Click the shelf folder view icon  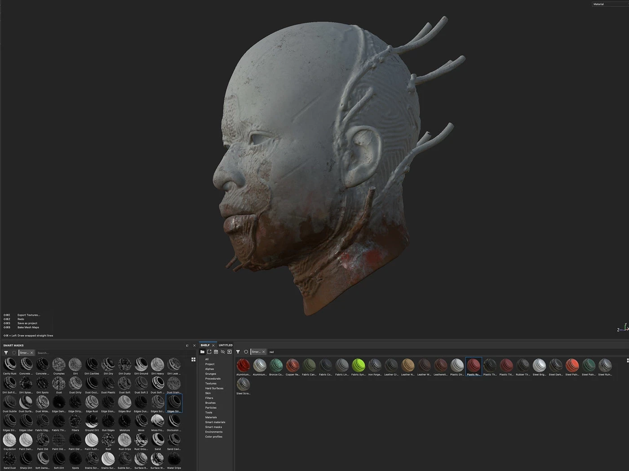pos(202,352)
